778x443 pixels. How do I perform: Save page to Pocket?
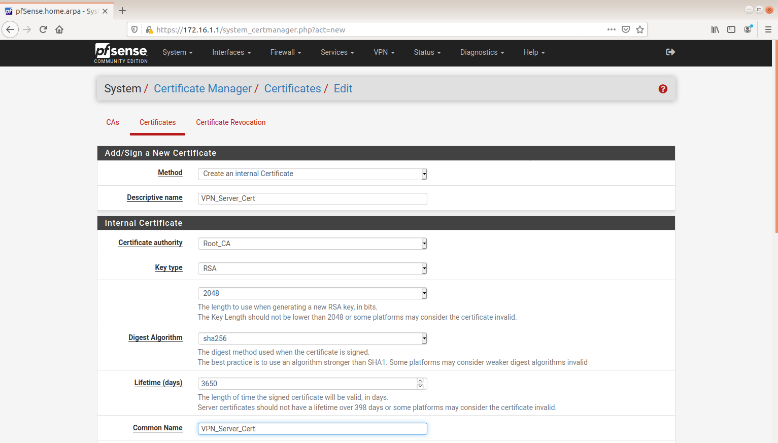tap(626, 29)
